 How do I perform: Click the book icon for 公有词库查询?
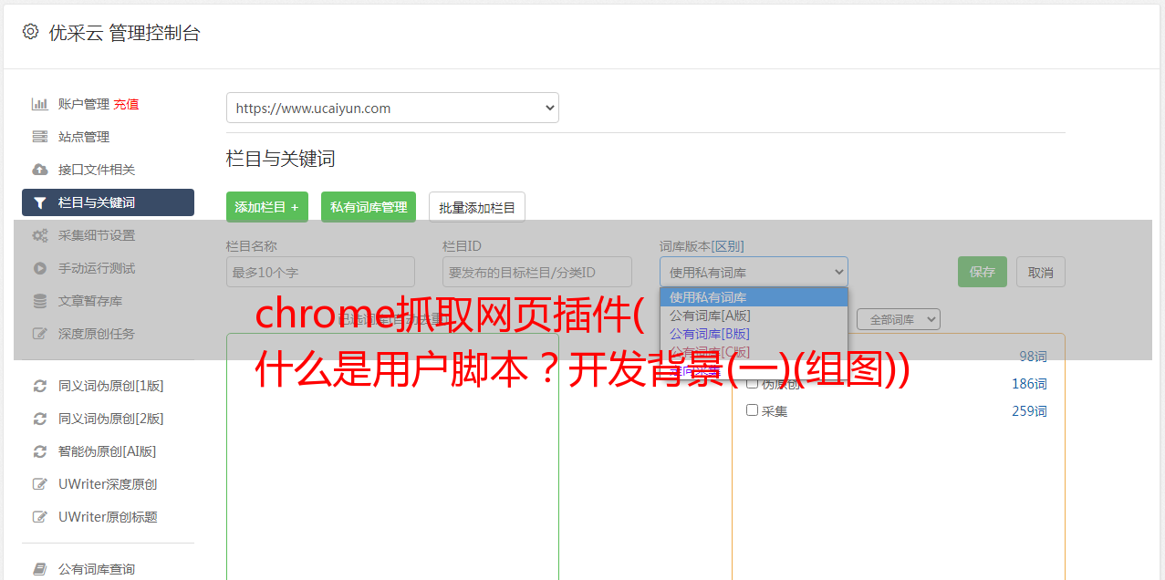tap(40, 569)
